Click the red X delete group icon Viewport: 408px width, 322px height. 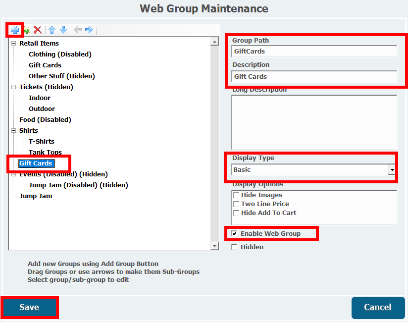pos(37,30)
